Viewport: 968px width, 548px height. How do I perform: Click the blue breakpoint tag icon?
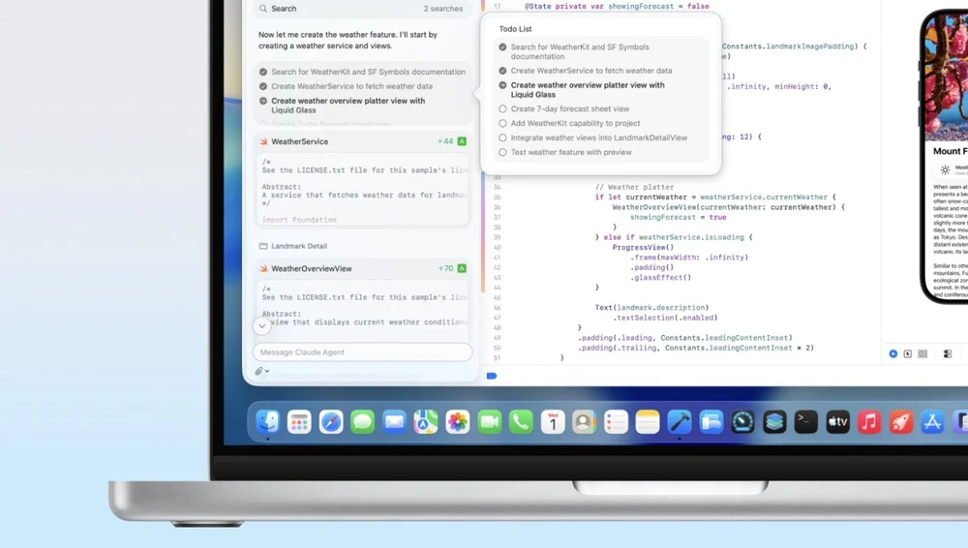pyautogui.click(x=492, y=376)
